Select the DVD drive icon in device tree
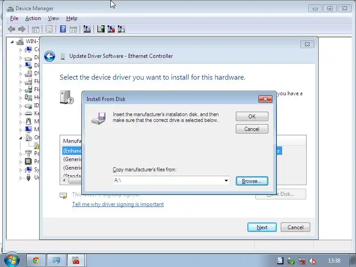The image size is (356, 267). [28, 73]
